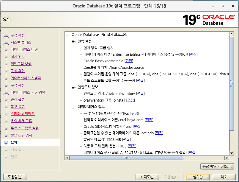Open the 관리 옵션 step
This screenshot has height=182, width=239.
18,99
